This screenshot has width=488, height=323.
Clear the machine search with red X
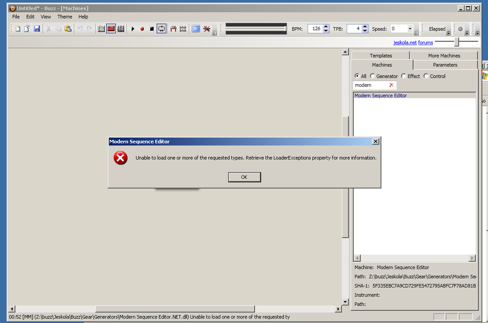point(391,85)
